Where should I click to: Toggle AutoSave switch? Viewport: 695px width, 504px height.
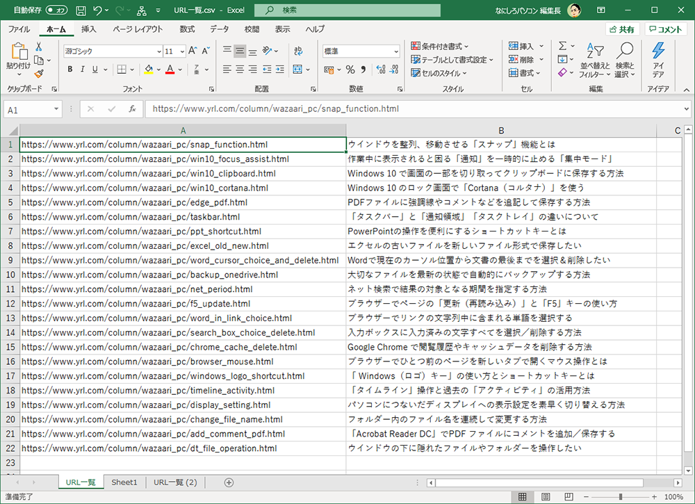[57, 10]
